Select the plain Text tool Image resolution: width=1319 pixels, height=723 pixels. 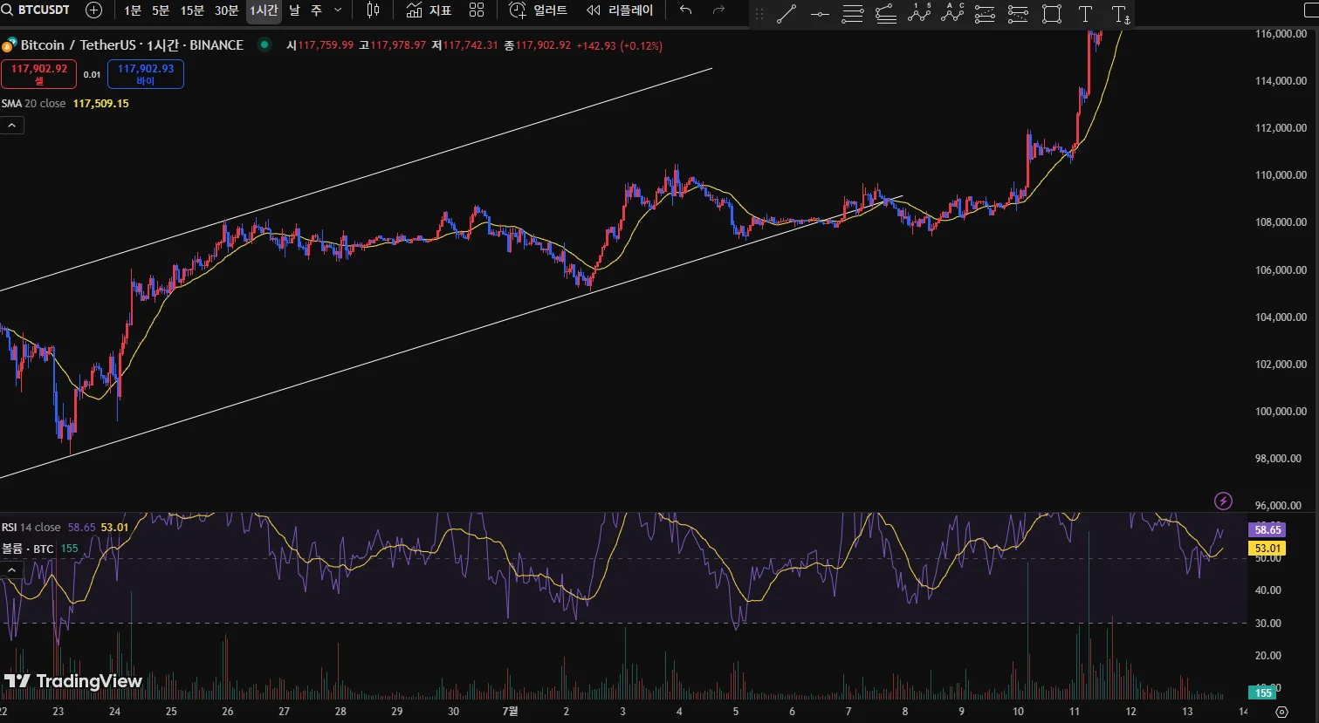coord(1085,14)
